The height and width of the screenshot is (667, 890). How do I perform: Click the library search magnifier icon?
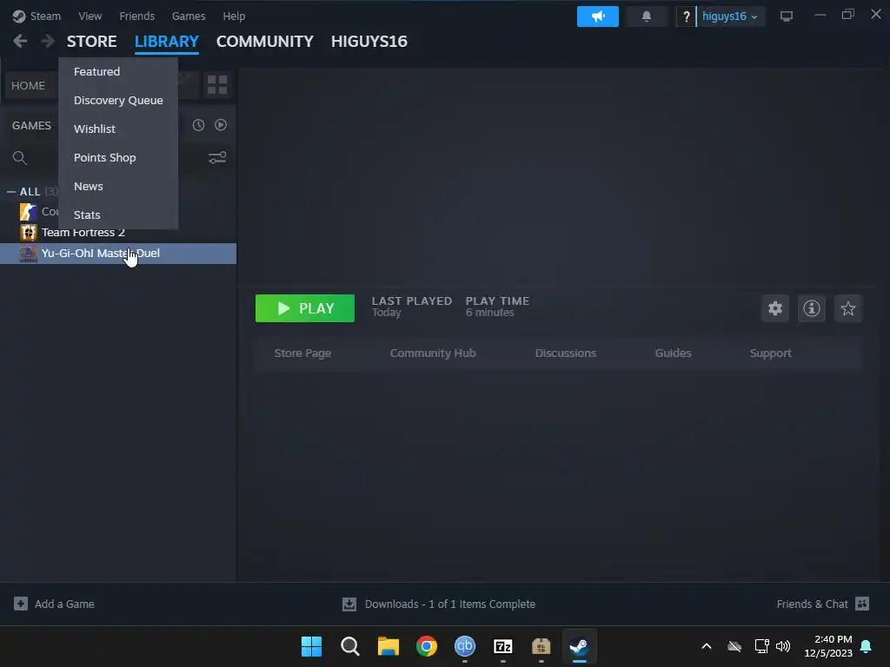[x=20, y=158]
